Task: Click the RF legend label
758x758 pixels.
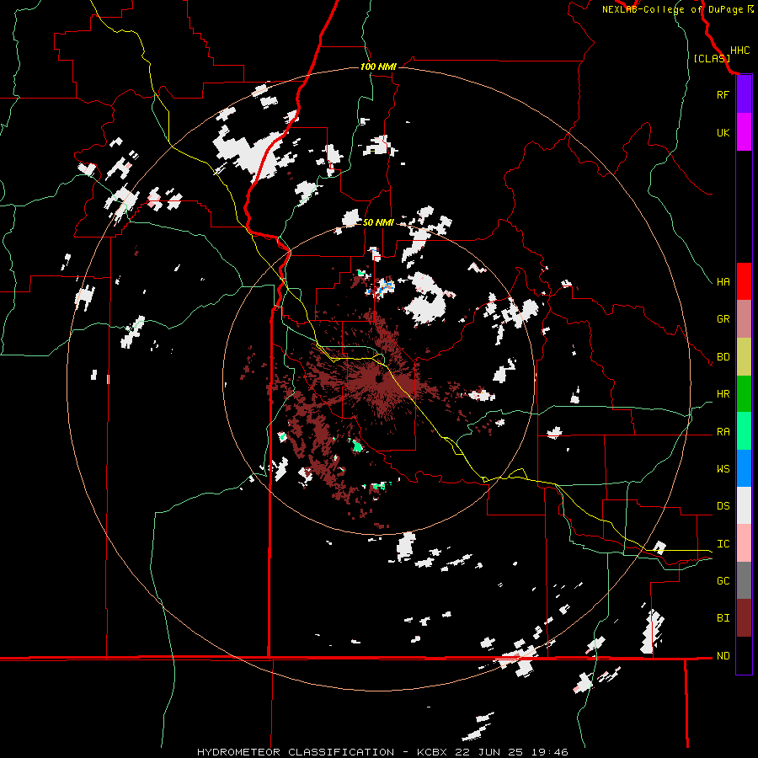Action: coord(723,94)
